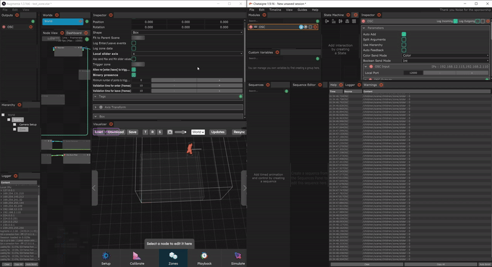Add a new module with green plus
Screen dimensions: 492x267
click(x=319, y=20)
